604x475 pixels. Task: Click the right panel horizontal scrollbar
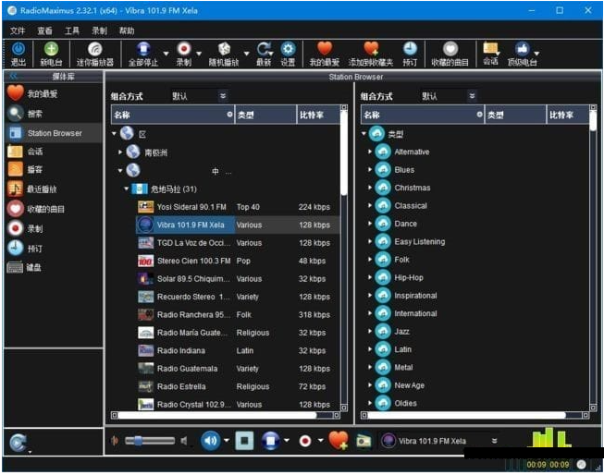(466, 415)
